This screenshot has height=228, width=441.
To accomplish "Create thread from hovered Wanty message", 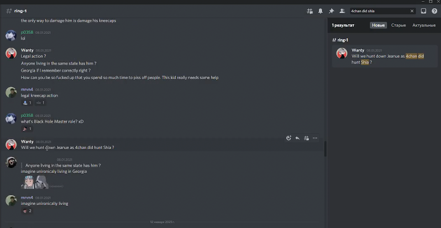I will click(306, 138).
